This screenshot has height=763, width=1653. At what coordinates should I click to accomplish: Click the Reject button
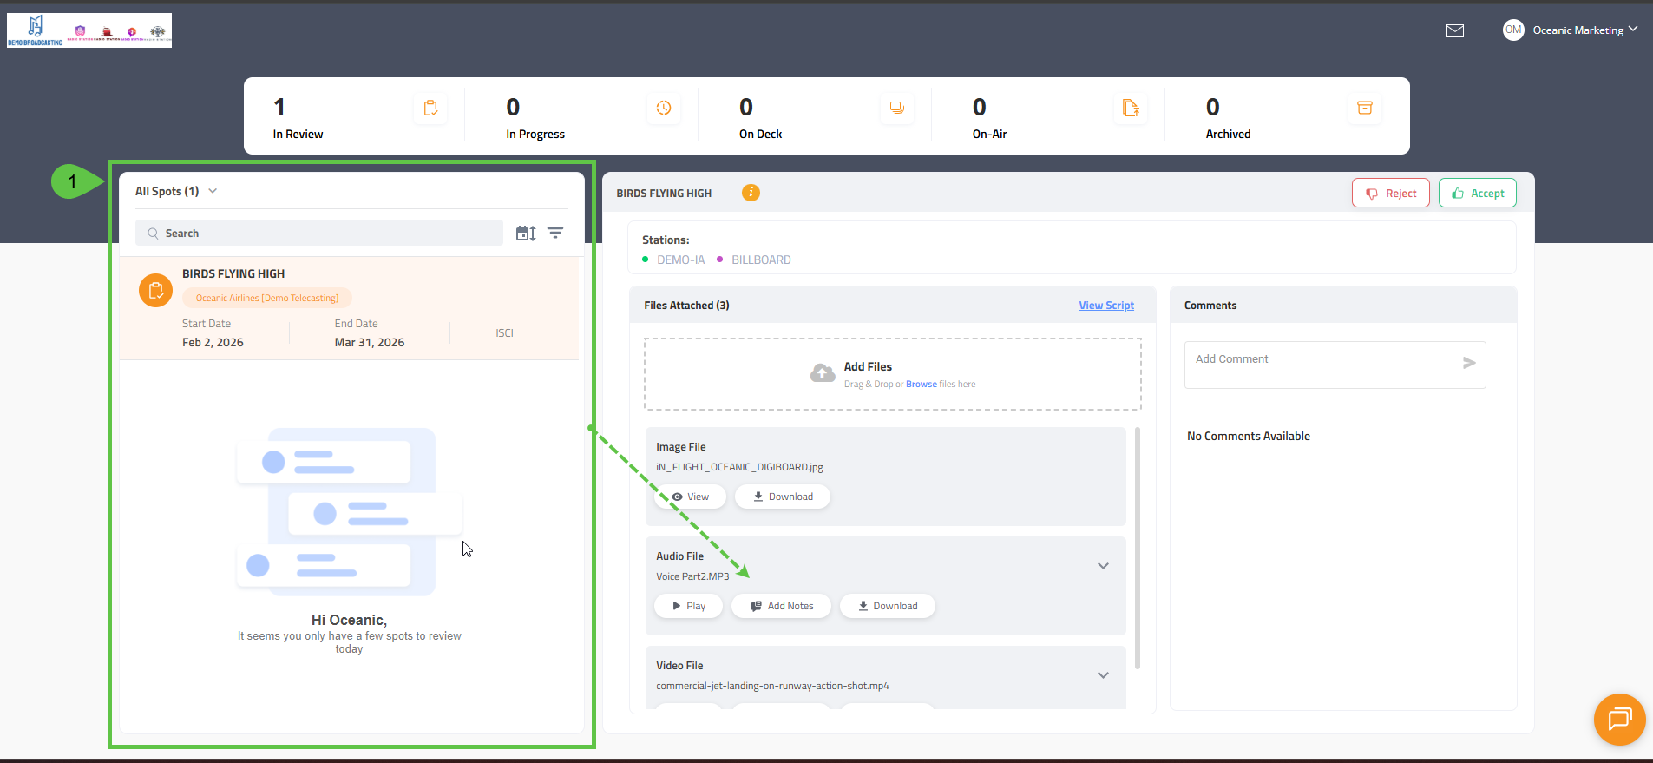[1390, 194]
